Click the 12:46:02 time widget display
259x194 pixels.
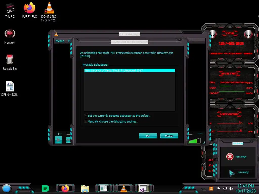(x=231, y=43)
